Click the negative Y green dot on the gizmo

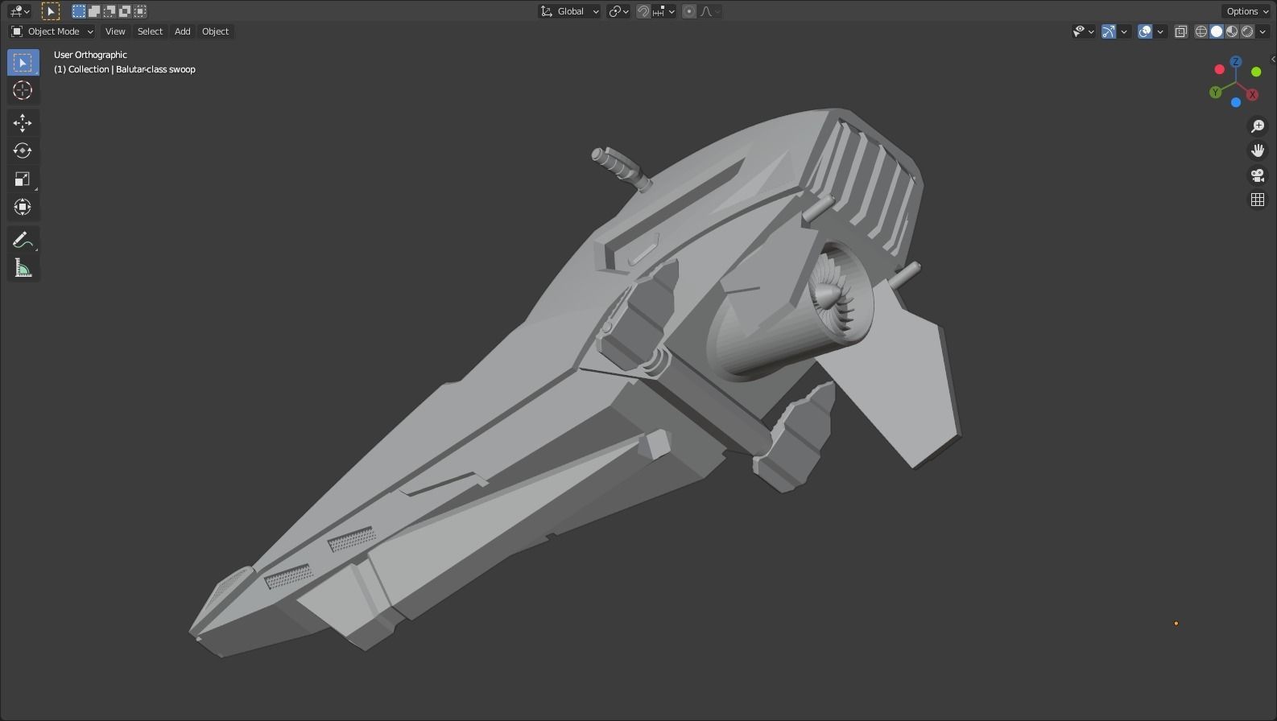coord(1256,72)
